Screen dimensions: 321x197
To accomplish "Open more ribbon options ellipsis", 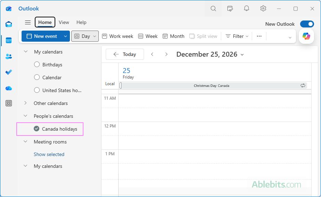I will coord(259,36).
